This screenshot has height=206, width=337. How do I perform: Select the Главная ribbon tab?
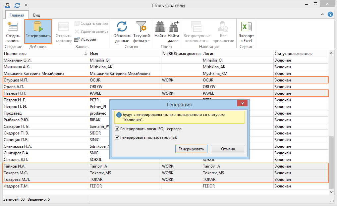pyautogui.click(x=17, y=15)
